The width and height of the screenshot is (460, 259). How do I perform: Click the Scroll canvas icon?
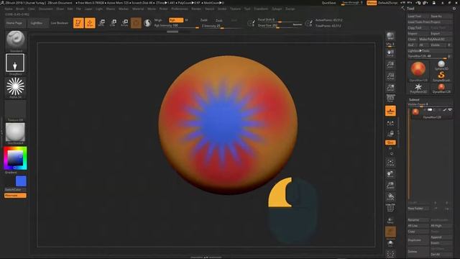[x=390, y=53]
